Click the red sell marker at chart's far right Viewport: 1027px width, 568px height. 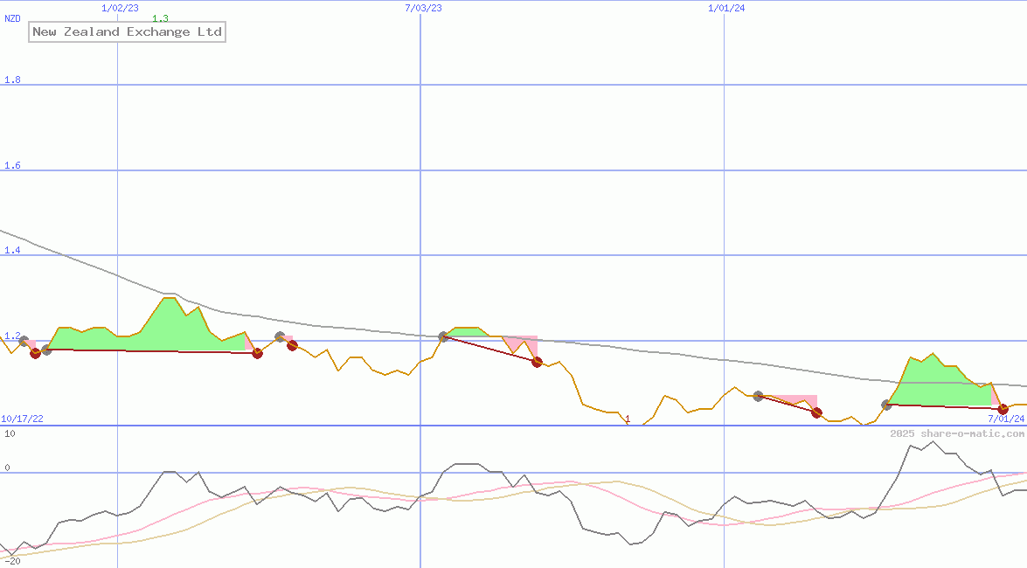[x=1003, y=409]
